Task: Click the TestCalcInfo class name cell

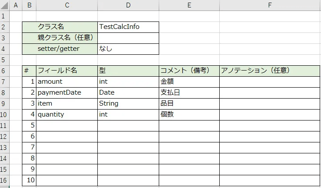Action: [128, 27]
